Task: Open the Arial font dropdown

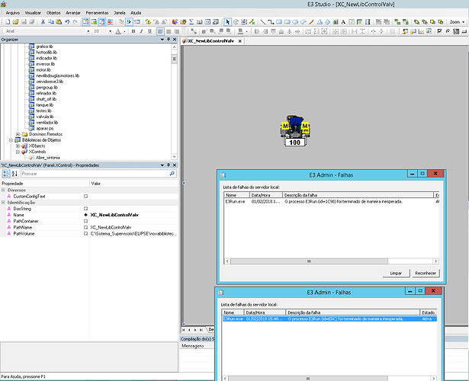Action: pos(88,31)
